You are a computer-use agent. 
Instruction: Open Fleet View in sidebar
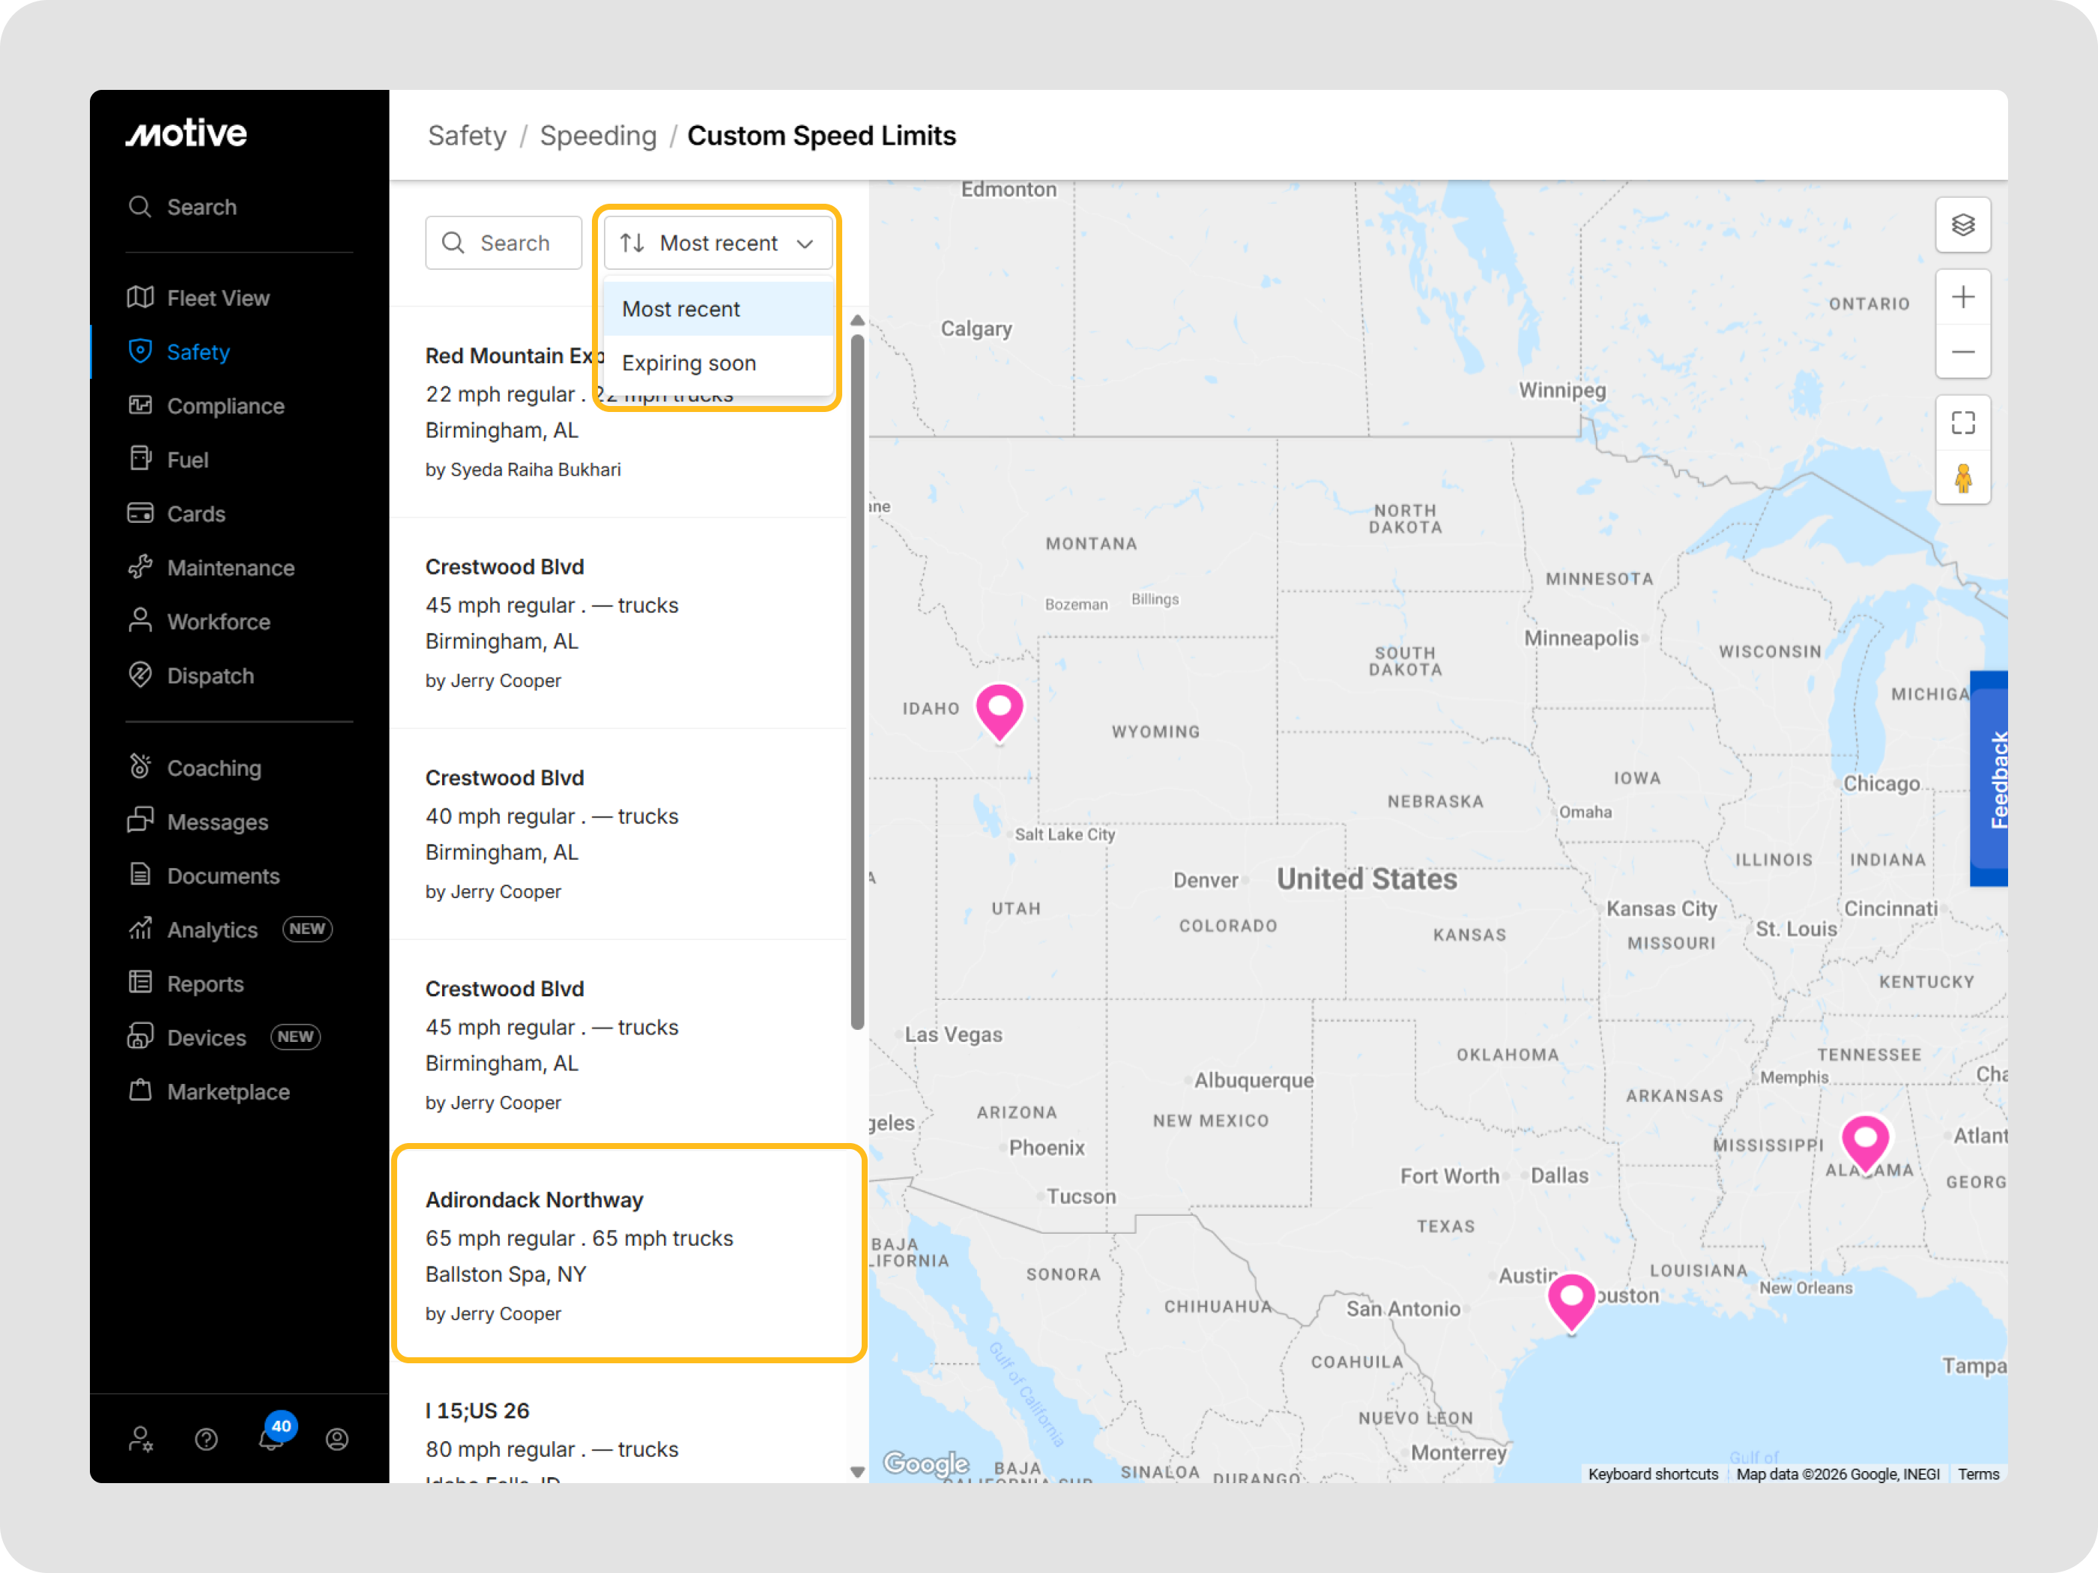218,299
